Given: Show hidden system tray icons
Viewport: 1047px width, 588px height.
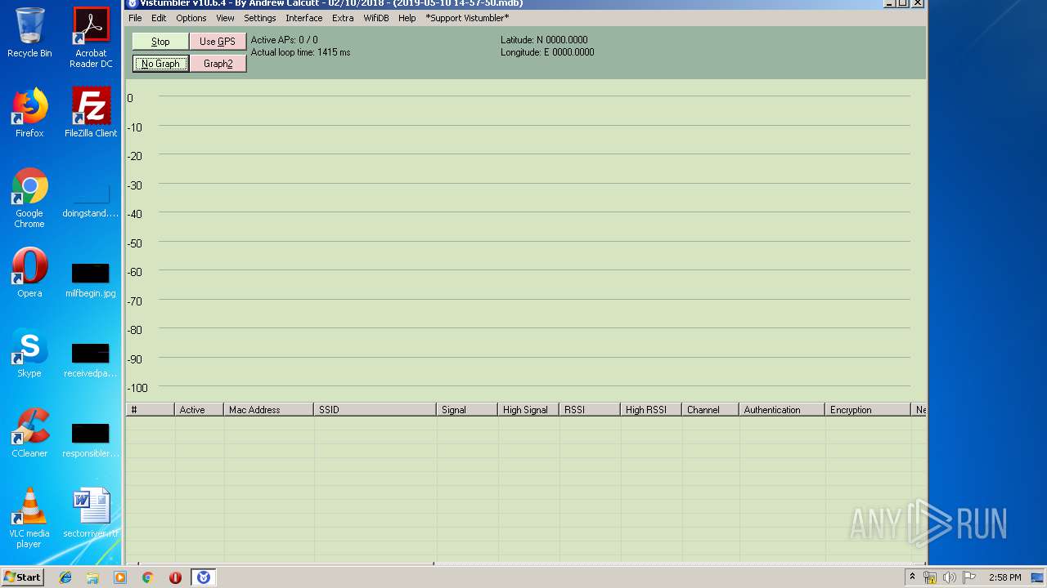Looking at the screenshot, I should point(912,577).
